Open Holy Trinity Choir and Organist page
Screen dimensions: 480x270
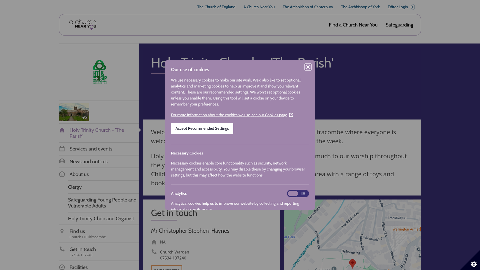(101, 218)
